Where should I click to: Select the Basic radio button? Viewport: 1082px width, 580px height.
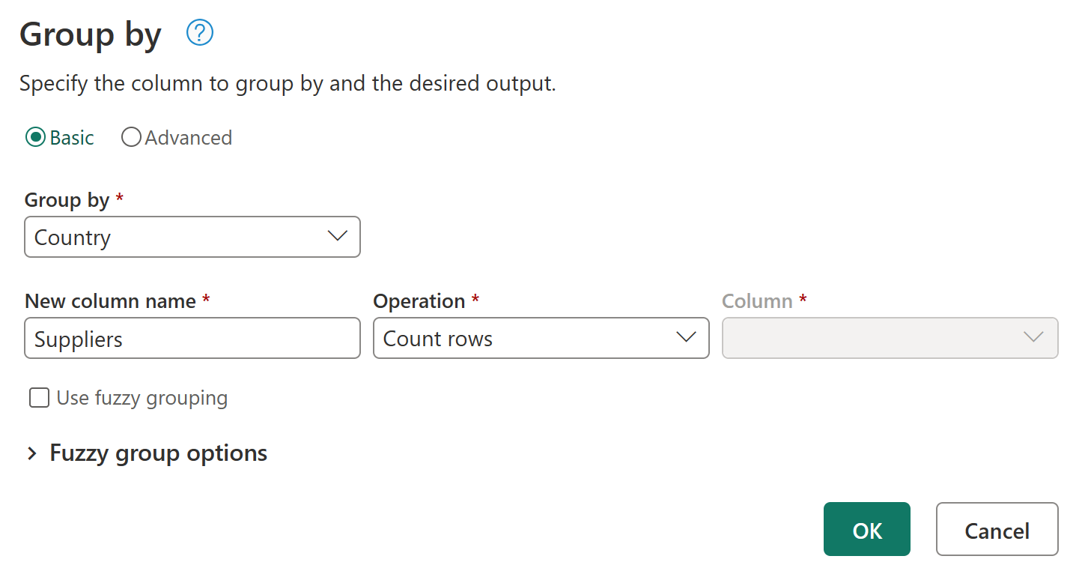pos(33,137)
